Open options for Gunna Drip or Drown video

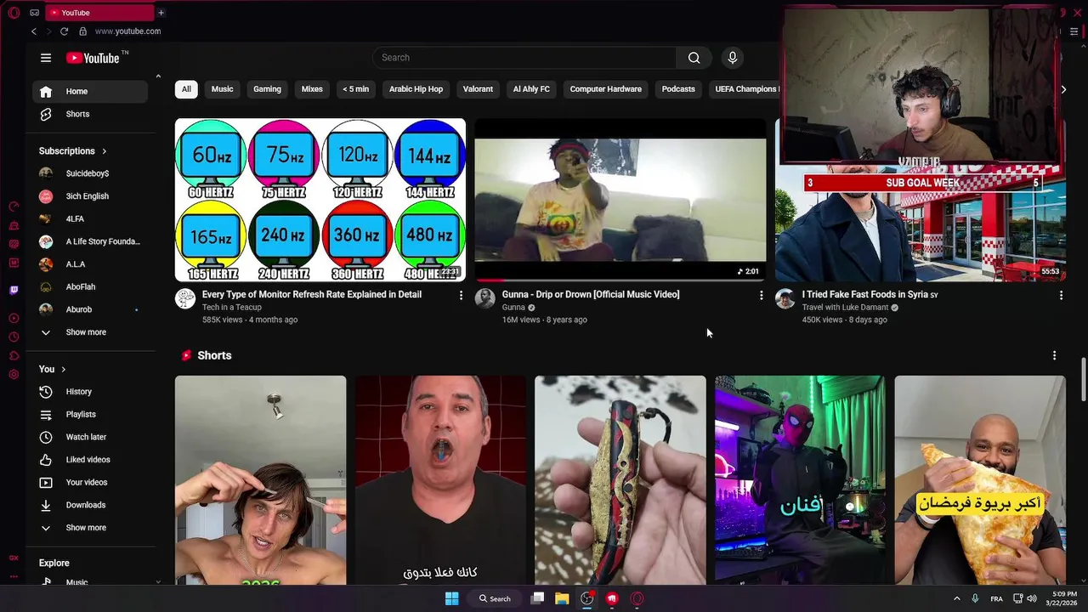(x=761, y=295)
